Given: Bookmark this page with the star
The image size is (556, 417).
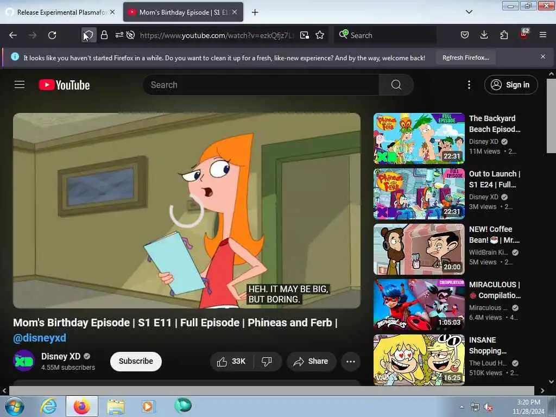Looking at the screenshot, I should pos(320,35).
